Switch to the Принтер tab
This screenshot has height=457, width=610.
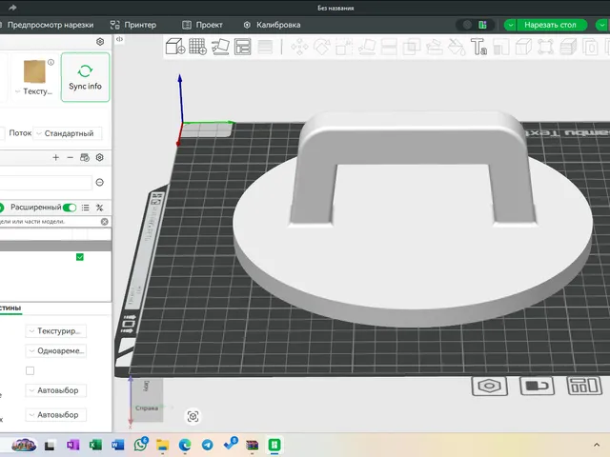point(133,25)
